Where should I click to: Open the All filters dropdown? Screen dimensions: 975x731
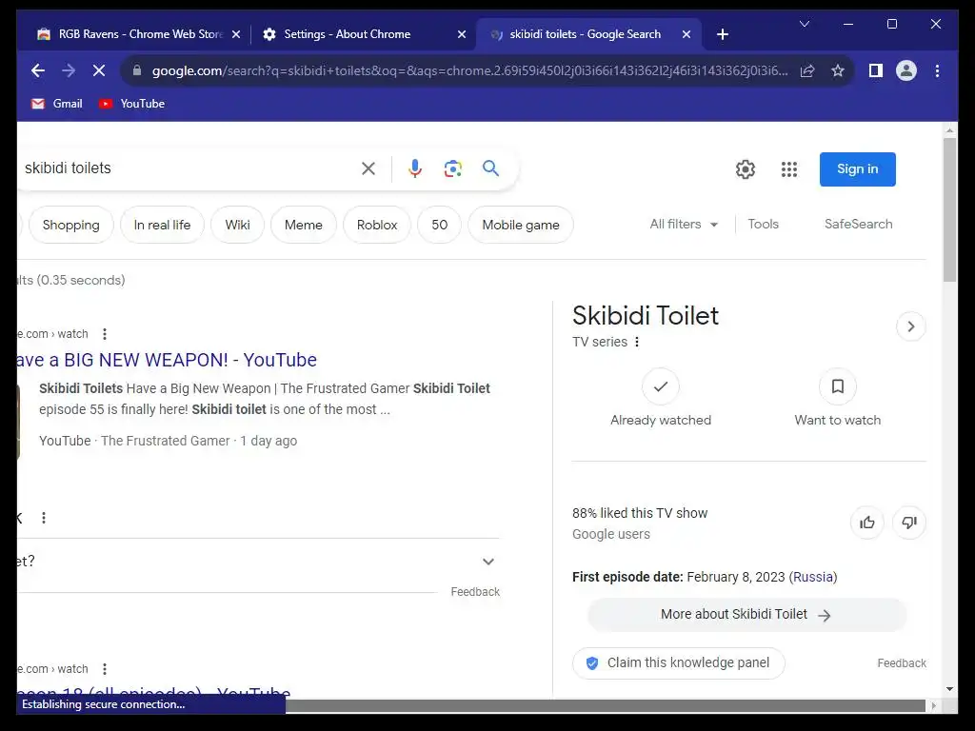pyautogui.click(x=684, y=224)
